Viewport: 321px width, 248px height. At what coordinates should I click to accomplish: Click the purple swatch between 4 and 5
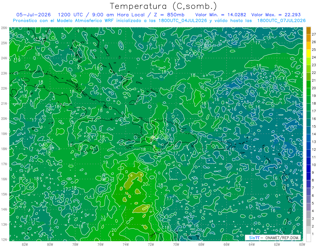[308, 207]
